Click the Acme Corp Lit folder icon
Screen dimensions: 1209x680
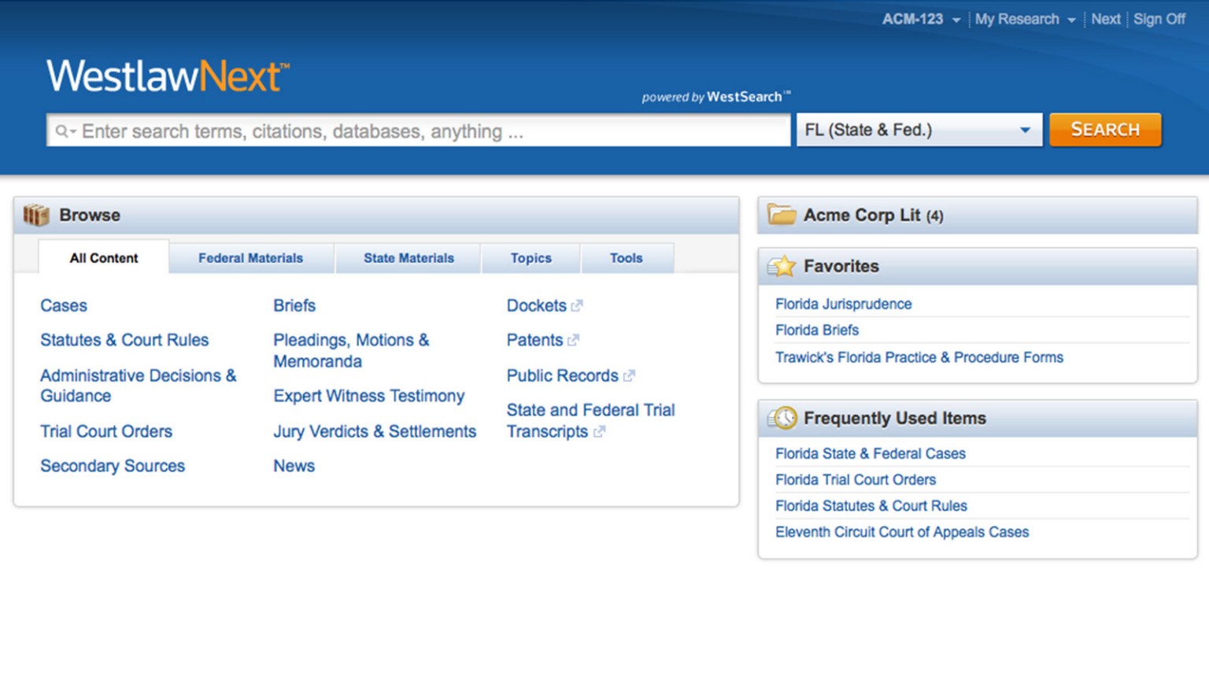click(x=781, y=215)
